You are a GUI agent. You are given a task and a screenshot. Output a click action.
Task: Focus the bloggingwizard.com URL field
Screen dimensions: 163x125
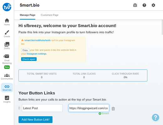tap(89, 108)
